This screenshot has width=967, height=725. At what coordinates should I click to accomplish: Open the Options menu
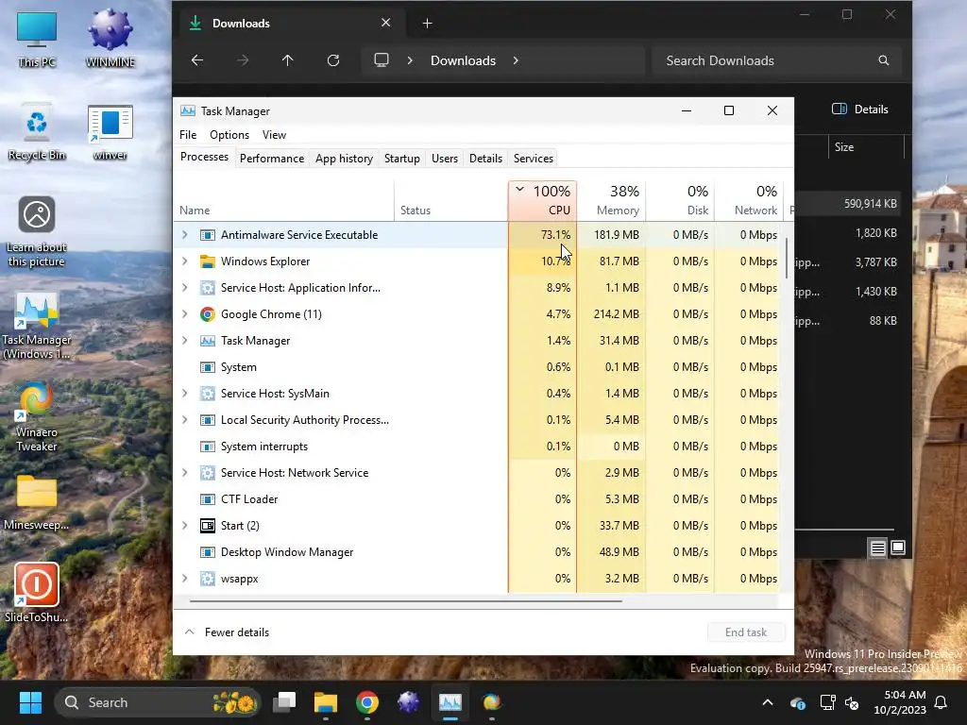point(229,135)
